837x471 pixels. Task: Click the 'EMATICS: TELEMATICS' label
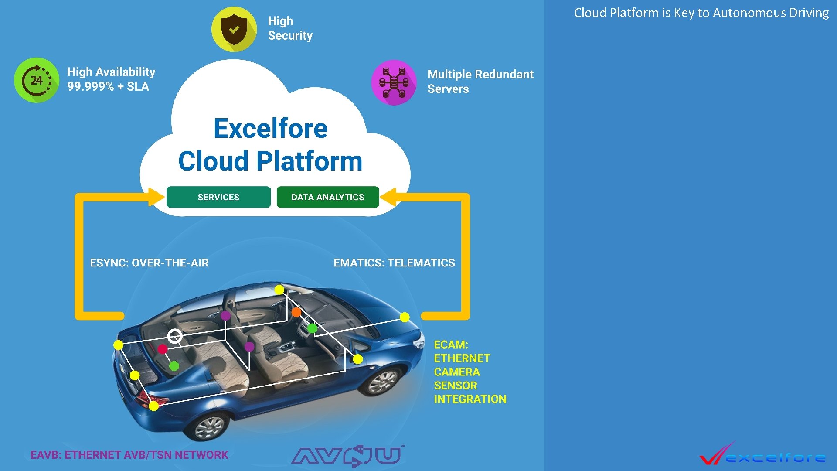pyautogui.click(x=394, y=263)
